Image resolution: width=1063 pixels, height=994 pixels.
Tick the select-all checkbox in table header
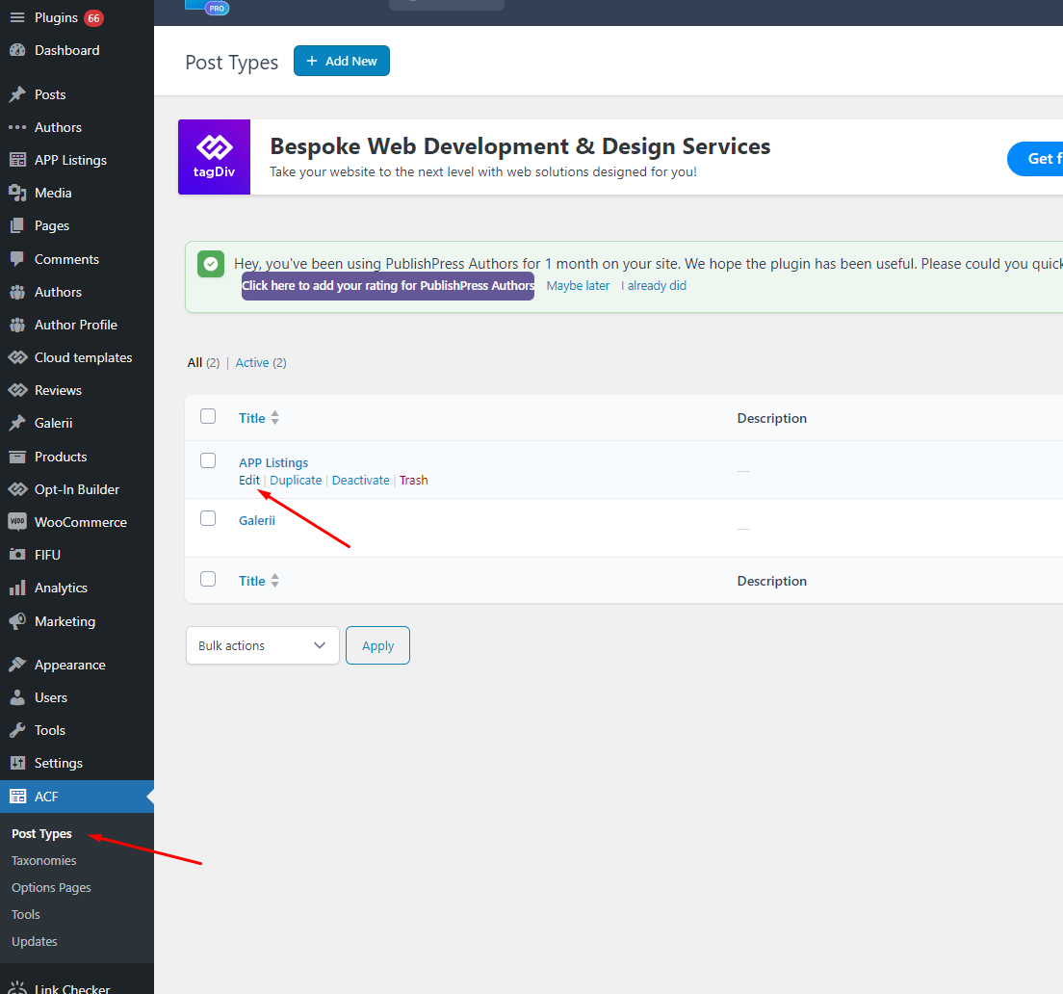click(x=208, y=416)
